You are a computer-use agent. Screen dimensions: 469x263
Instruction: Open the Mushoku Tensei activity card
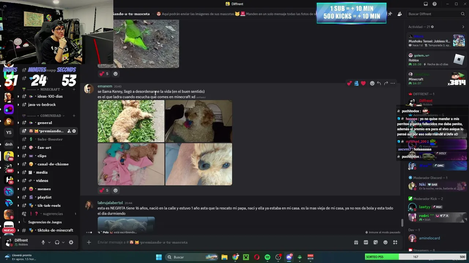pos(437,41)
